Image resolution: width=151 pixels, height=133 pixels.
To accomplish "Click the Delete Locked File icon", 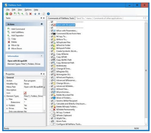I will [54, 95].
